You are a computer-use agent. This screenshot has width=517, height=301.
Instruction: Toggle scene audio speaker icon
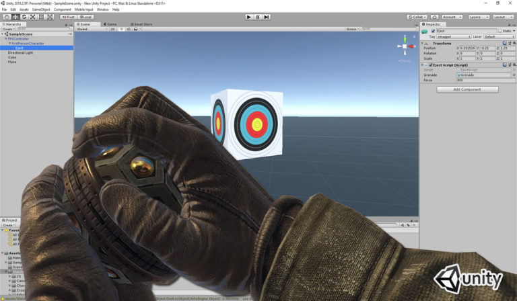[129, 29]
